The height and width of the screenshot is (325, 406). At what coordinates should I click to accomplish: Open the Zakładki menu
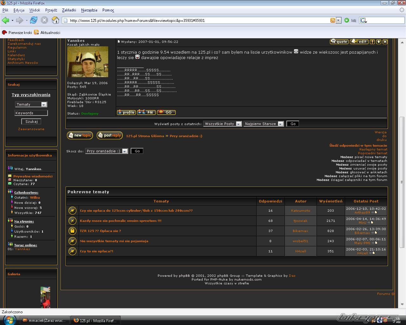(x=69, y=10)
